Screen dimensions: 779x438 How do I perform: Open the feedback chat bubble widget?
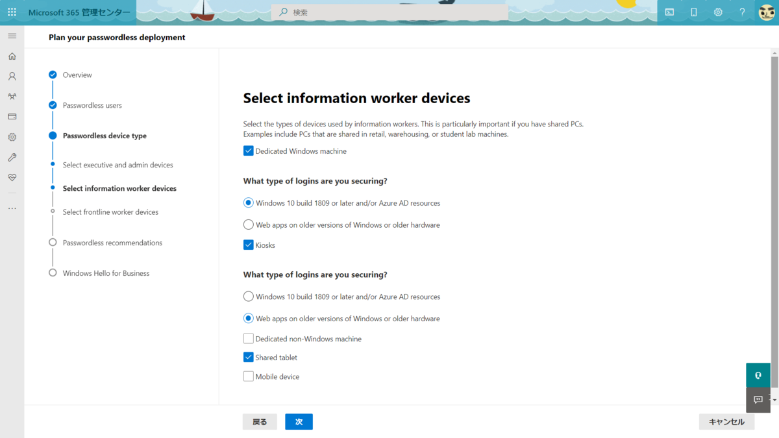pos(758,400)
